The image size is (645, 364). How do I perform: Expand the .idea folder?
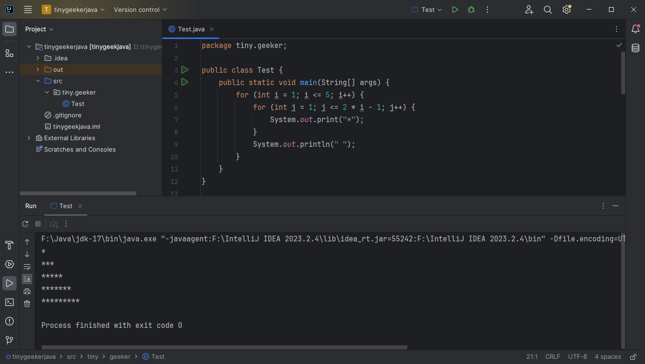click(x=38, y=58)
